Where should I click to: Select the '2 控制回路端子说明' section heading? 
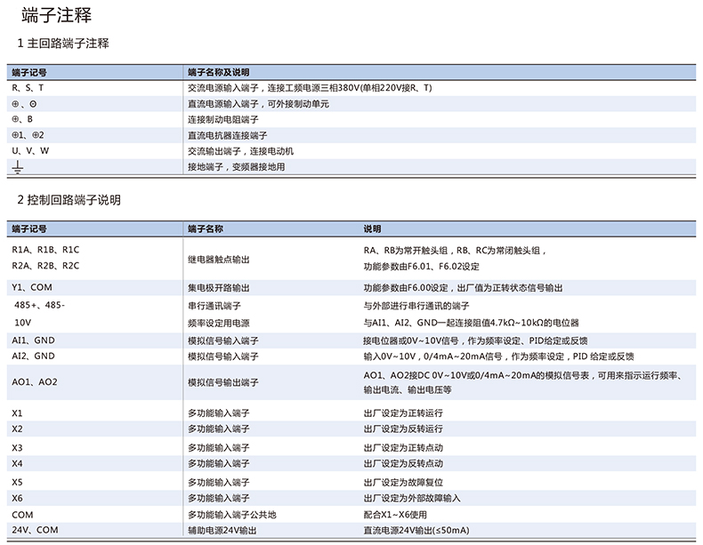click(x=69, y=200)
